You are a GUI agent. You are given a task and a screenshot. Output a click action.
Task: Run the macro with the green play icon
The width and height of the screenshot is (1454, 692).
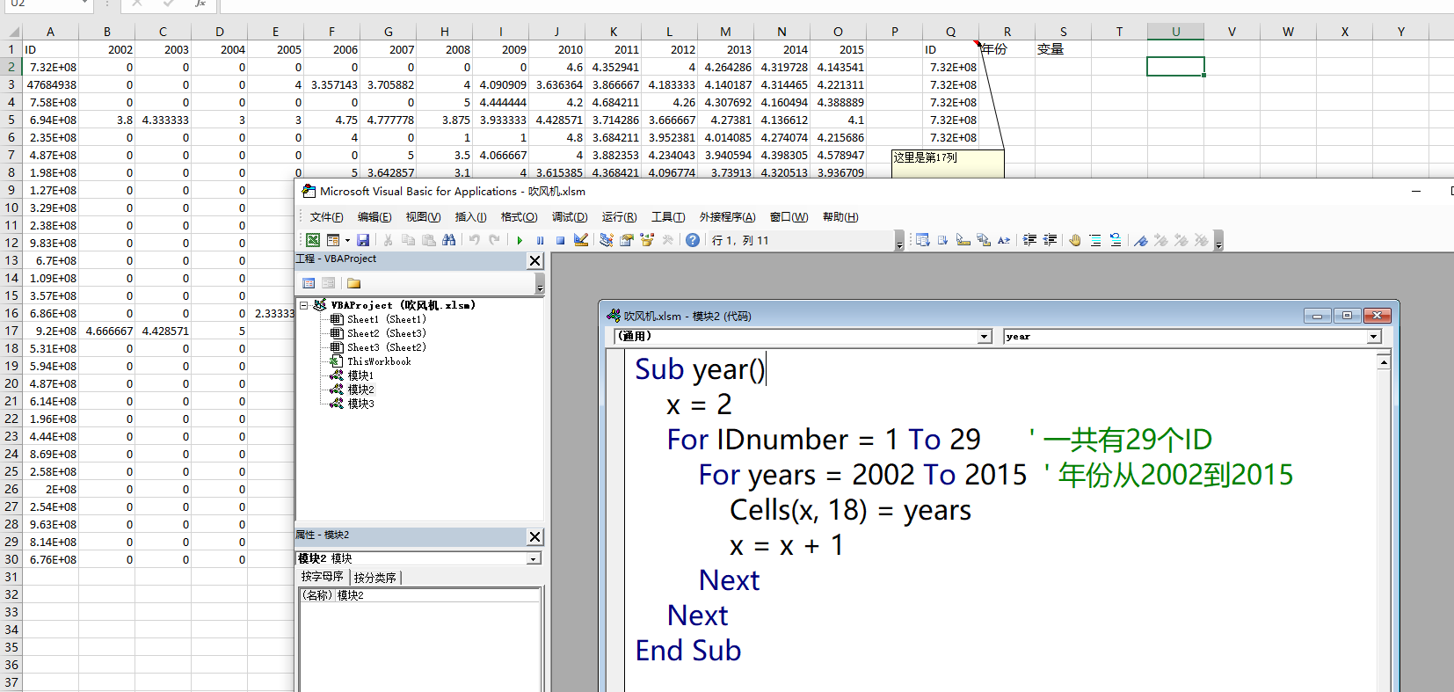click(x=520, y=240)
